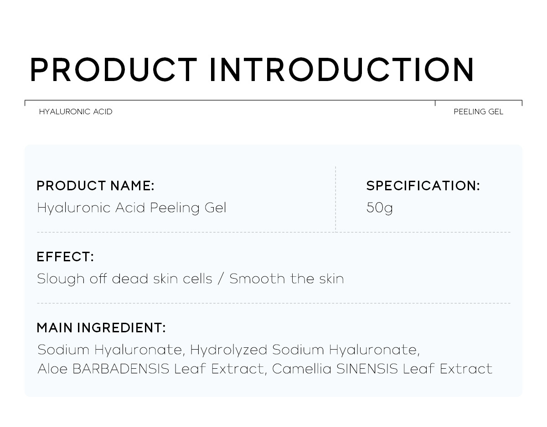The width and height of the screenshot is (547, 427).
Task: Select the 'Slough off dead skin cells' text
Action: [124, 279]
